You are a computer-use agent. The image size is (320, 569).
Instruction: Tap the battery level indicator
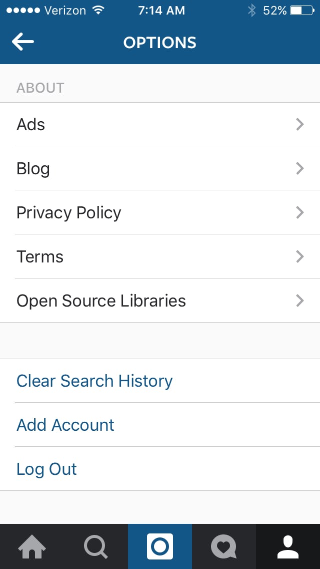coord(298,10)
